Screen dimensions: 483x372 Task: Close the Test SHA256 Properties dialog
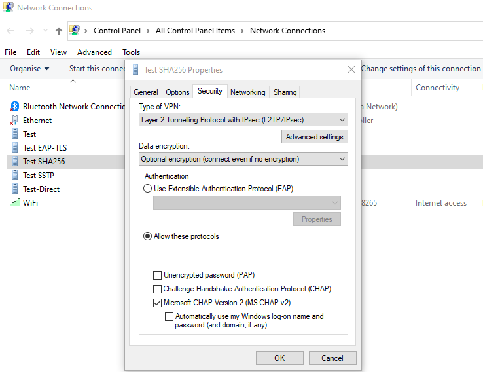[x=351, y=69]
